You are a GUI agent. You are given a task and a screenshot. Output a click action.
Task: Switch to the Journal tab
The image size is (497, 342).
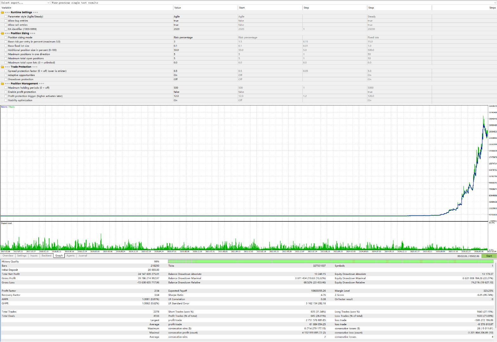[x=83, y=256]
